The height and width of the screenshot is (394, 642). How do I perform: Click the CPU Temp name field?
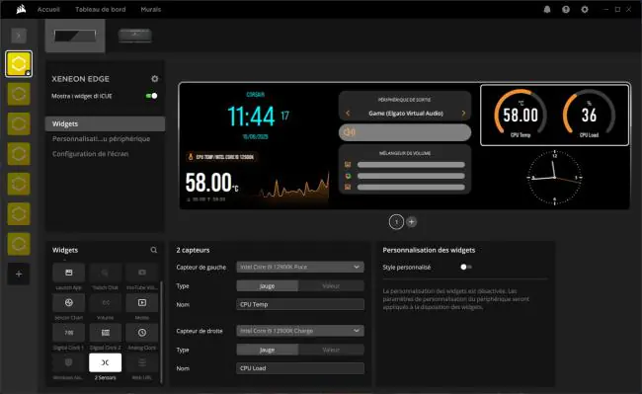pos(300,304)
